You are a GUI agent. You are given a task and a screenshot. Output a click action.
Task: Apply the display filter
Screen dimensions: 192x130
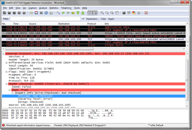pos(111,19)
